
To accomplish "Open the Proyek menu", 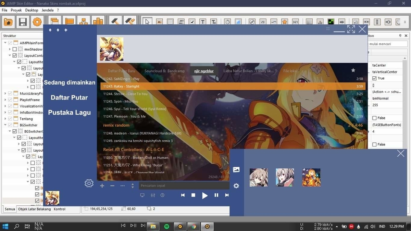I will point(16,10).
